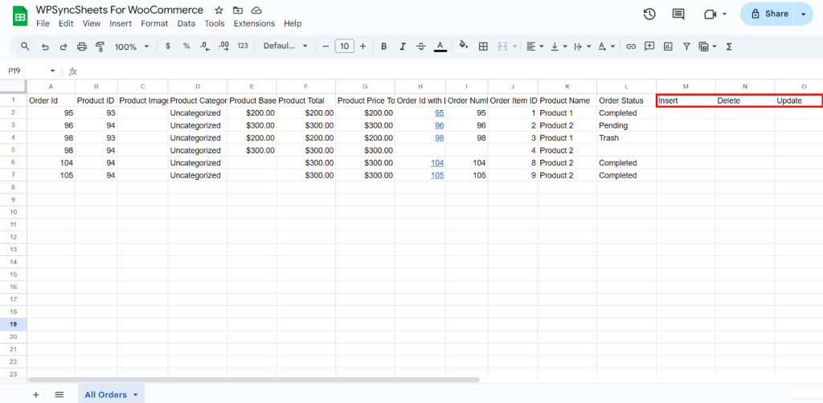Open the comments panel icon
823x403 pixels.
(x=678, y=14)
